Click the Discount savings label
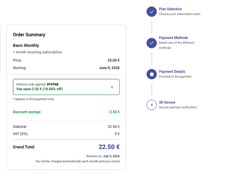The image size is (249, 176). pos(27,112)
